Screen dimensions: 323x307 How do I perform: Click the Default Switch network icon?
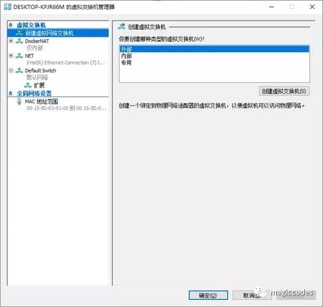19,70
